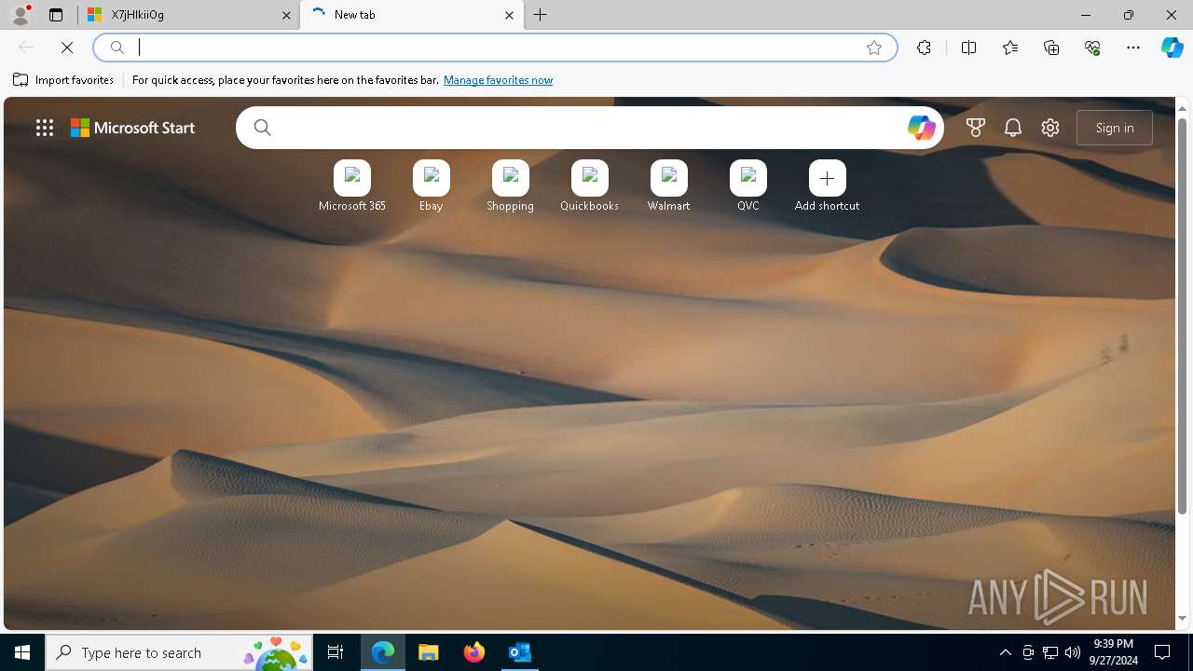1193x671 pixels.
Task: Open Microsoft Rewards medal icon
Action: 976,128
